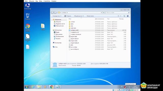Toggle the preview pane button

(124, 16)
